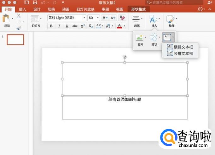Click the Character Spacing AV icon
The width and height of the screenshot is (215, 155).
tap(98, 26)
